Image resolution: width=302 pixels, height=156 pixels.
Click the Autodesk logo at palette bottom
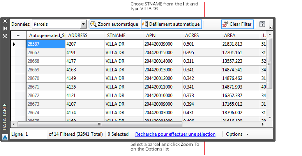tap(5, 137)
